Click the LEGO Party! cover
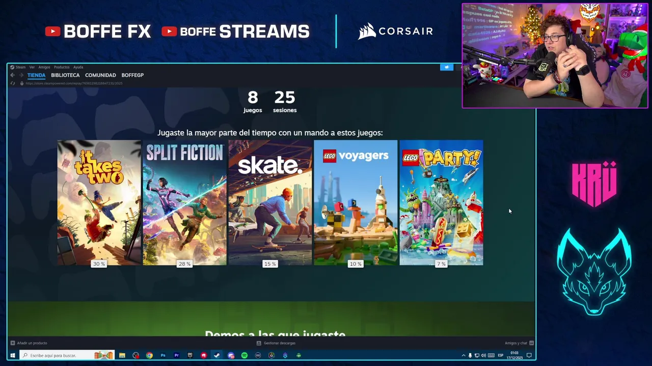The image size is (652, 366). coord(441,202)
